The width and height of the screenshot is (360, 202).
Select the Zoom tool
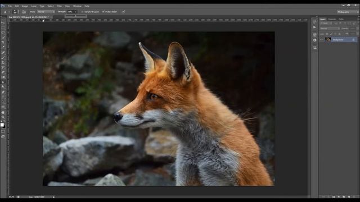click(x=3, y=117)
